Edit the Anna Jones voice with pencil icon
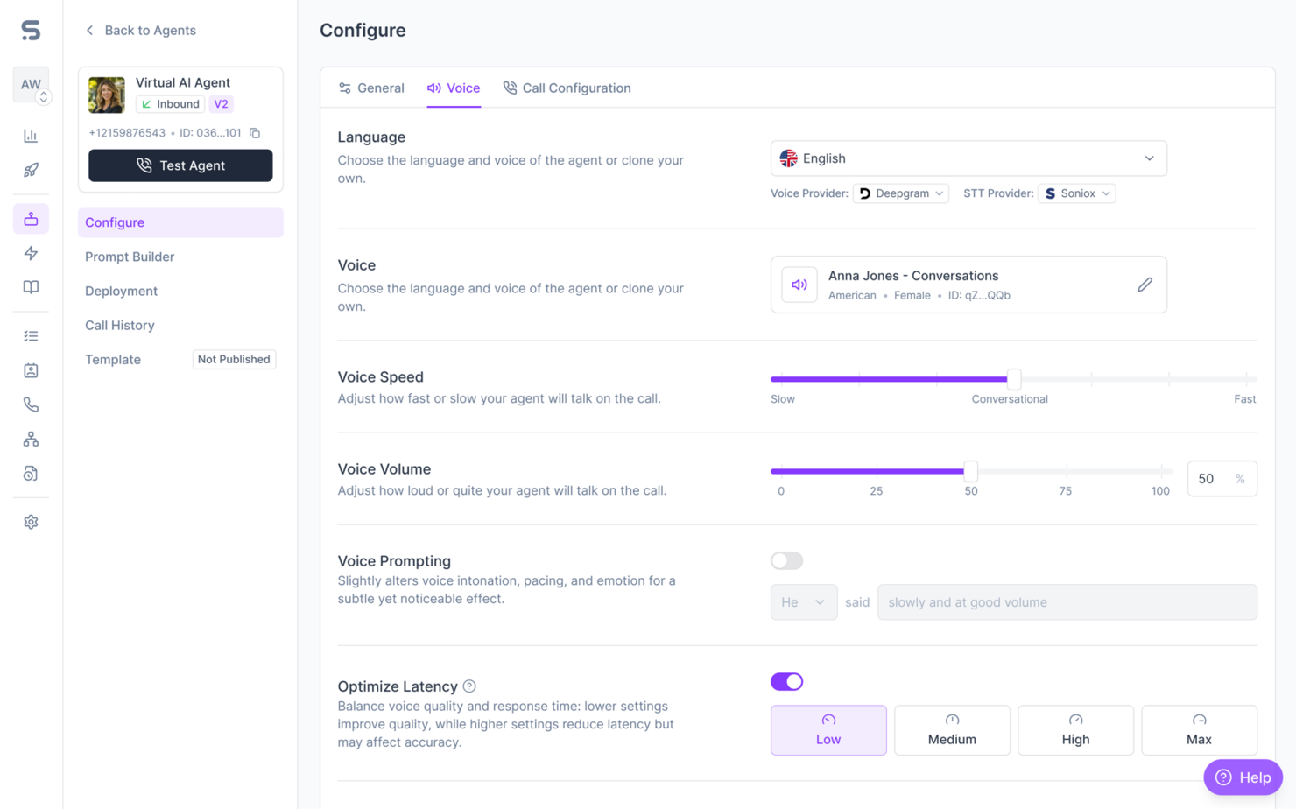Screen dimensions: 1296x809 (1145, 284)
